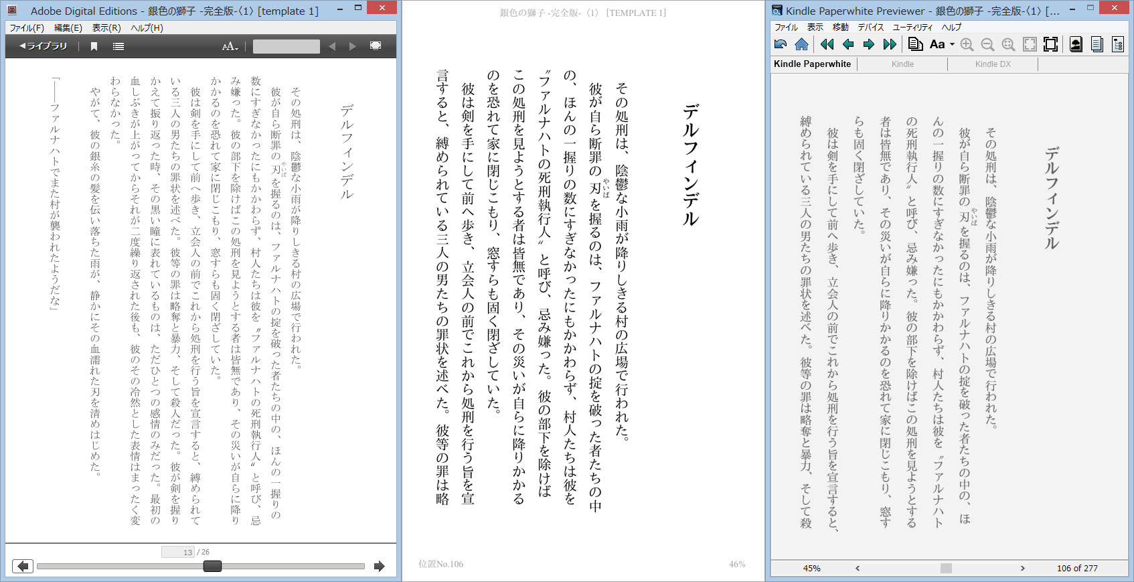
Task: Click the stacked text pages icon
Action: (x=1097, y=44)
